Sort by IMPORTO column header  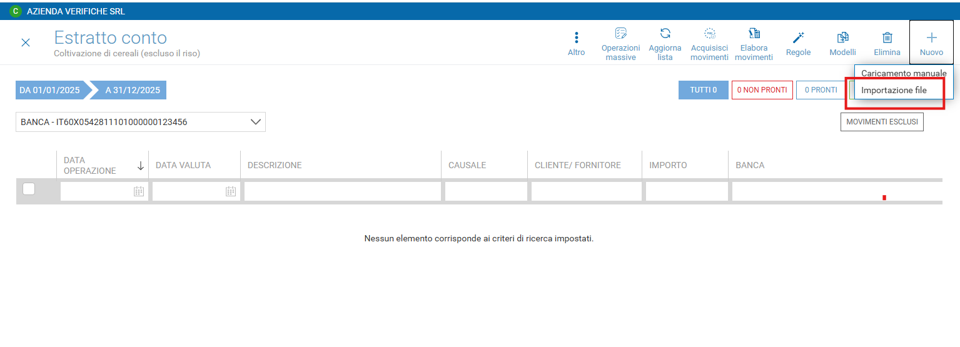click(x=668, y=165)
